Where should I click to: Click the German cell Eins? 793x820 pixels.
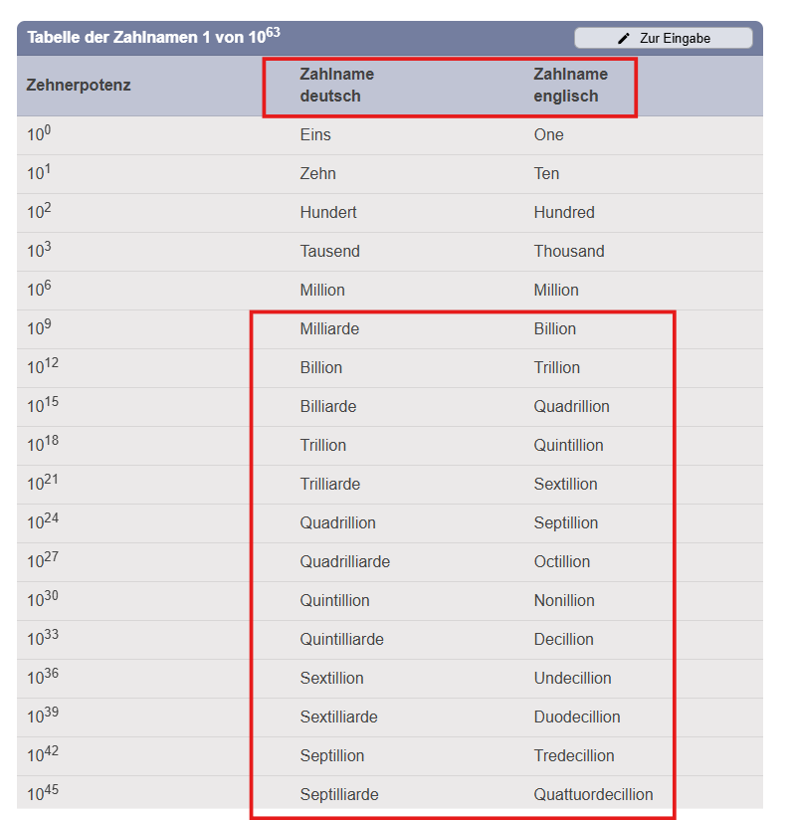coord(315,134)
